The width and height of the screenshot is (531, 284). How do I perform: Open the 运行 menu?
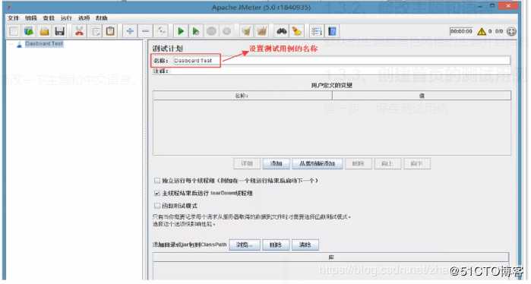coord(66,18)
